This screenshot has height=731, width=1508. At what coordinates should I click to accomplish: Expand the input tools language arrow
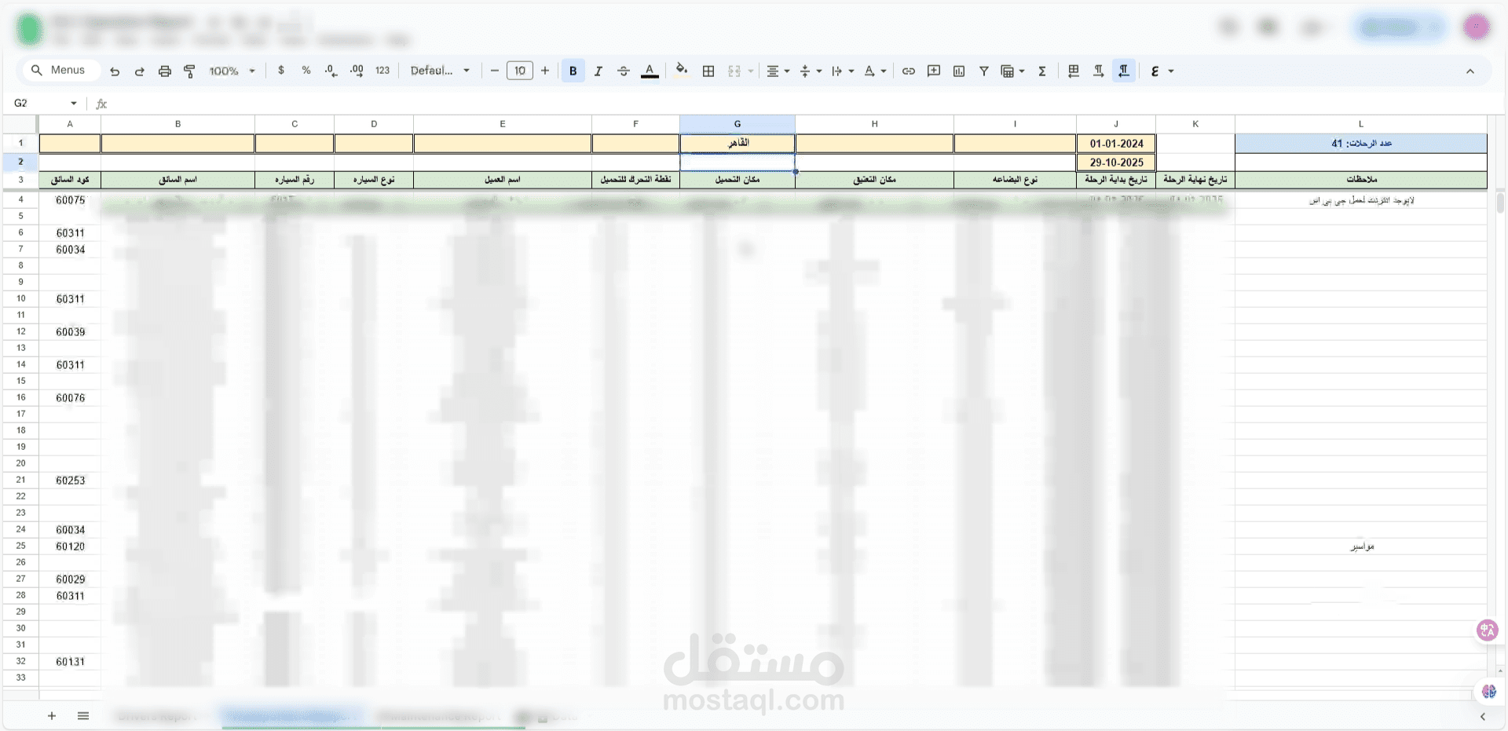tap(1171, 71)
